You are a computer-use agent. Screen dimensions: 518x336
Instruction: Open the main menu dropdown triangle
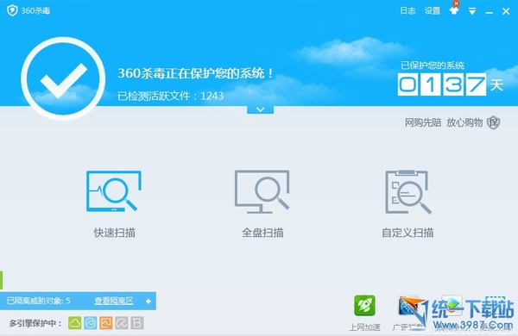click(x=472, y=11)
